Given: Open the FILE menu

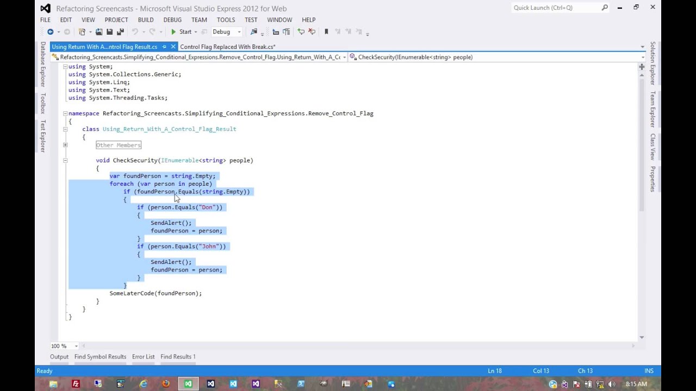Looking at the screenshot, I should click(x=45, y=20).
